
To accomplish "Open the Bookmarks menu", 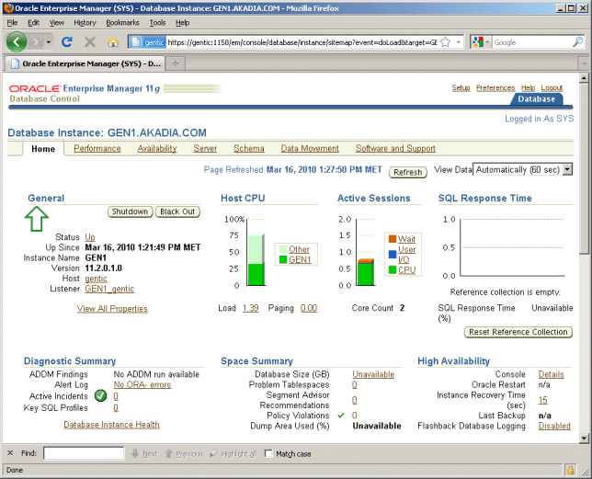I will pos(122,23).
